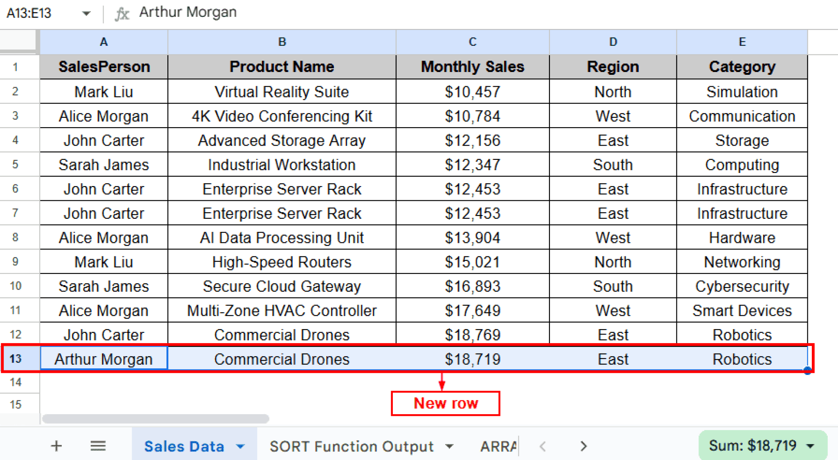Open the Name box dropdown arrow
This screenshot has height=460, width=838.
tap(86, 13)
